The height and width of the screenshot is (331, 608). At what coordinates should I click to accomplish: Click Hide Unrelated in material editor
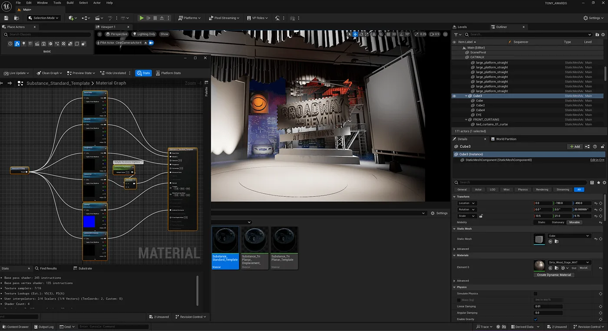pos(113,73)
